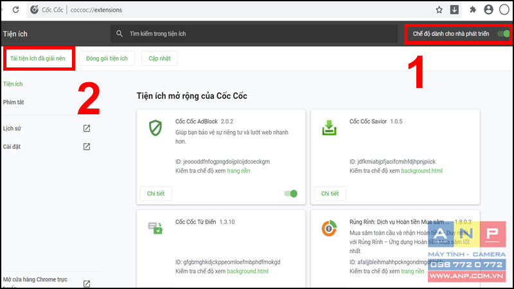
Task: Select Tiện ích in the sidebar
Action: pos(13,84)
